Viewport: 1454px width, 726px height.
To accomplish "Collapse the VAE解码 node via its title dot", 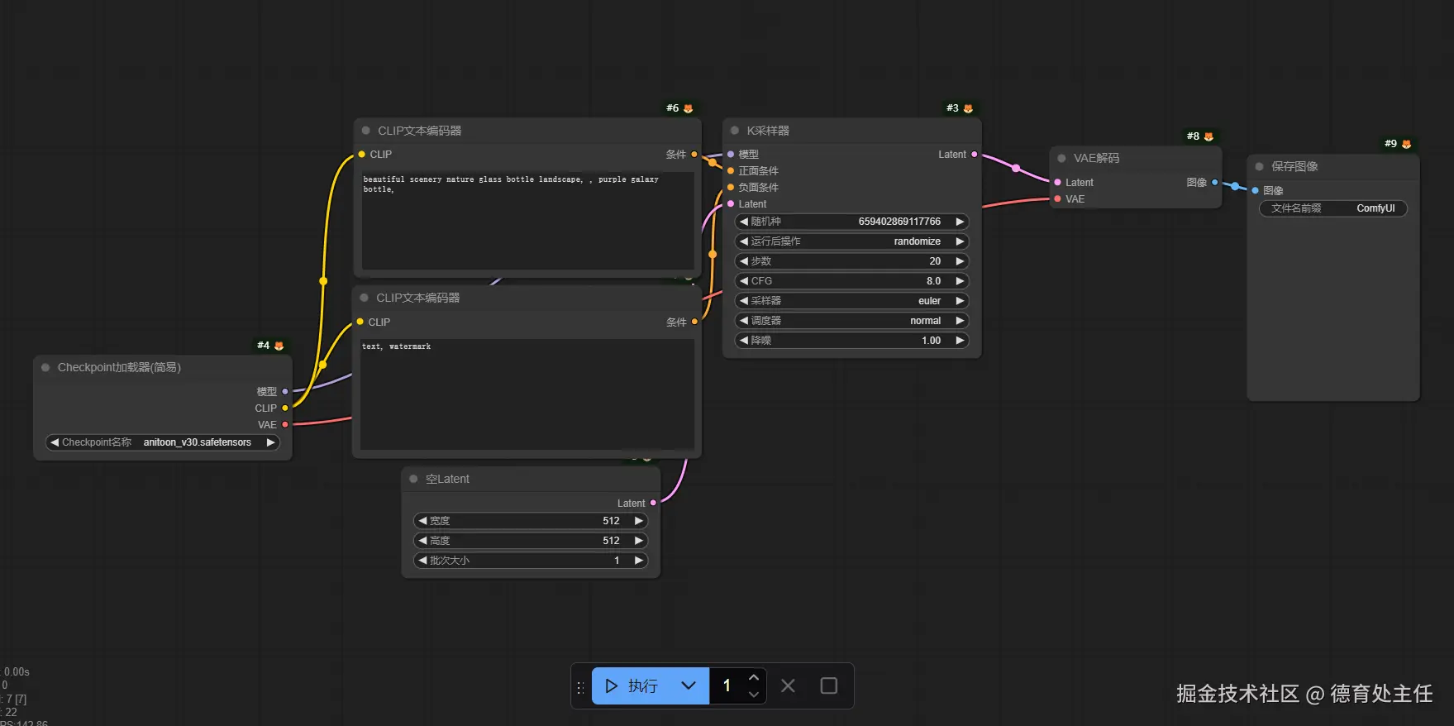I will pyautogui.click(x=1061, y=158).
